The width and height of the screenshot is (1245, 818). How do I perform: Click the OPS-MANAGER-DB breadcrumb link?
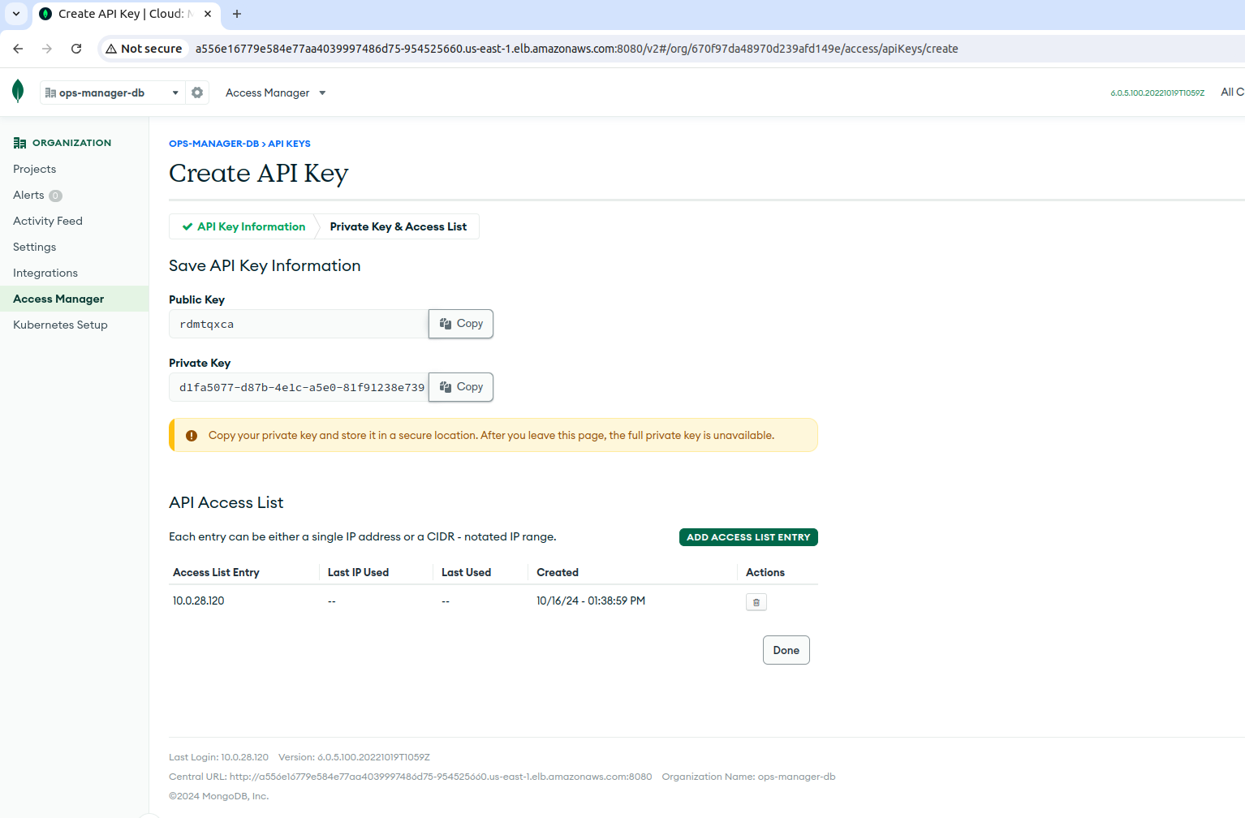pos(213,144)
